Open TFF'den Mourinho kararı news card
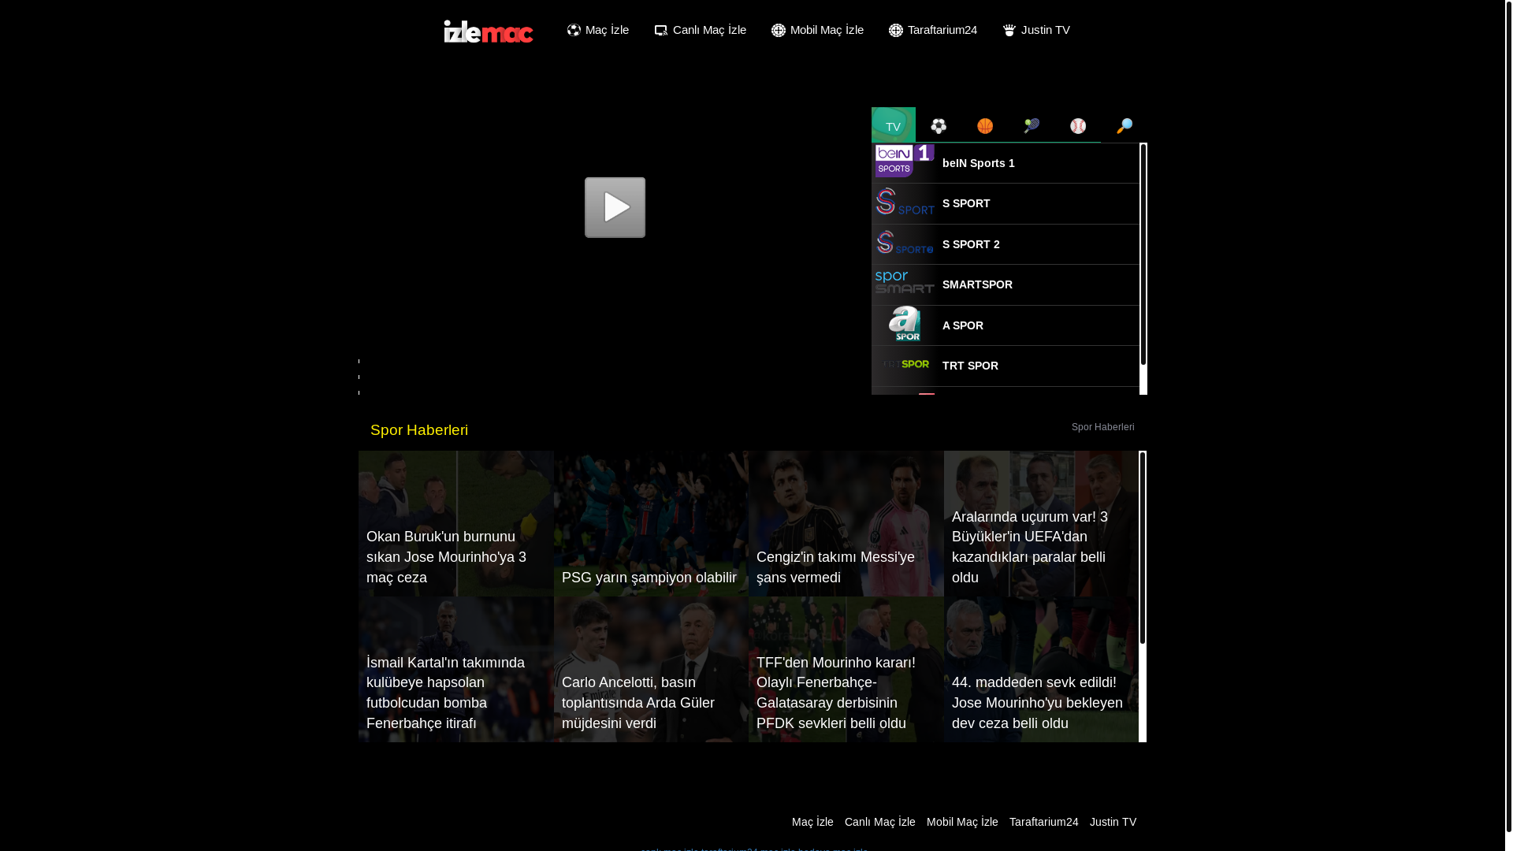 pyautogui.click(x=846, y=669)
